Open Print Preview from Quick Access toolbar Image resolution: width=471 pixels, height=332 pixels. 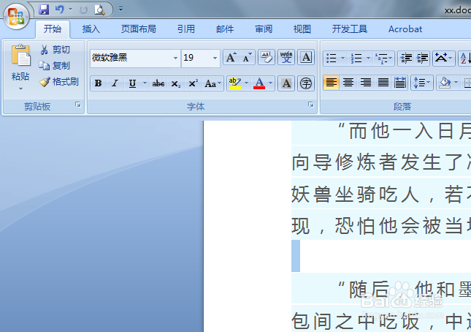coord(99,10)
